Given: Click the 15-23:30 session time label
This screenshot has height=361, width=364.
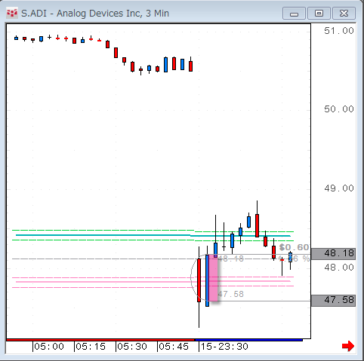Looking at the screenshot, I should click(x=224, y=347).
